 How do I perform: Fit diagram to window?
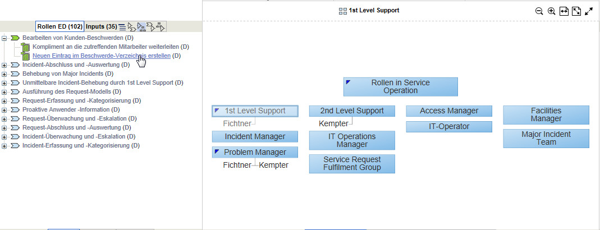tap(576, 11)
